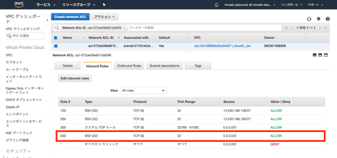
Task: Switch to the Inbound Rules tab
Action: pyautogui.click(x=97, y=66)
